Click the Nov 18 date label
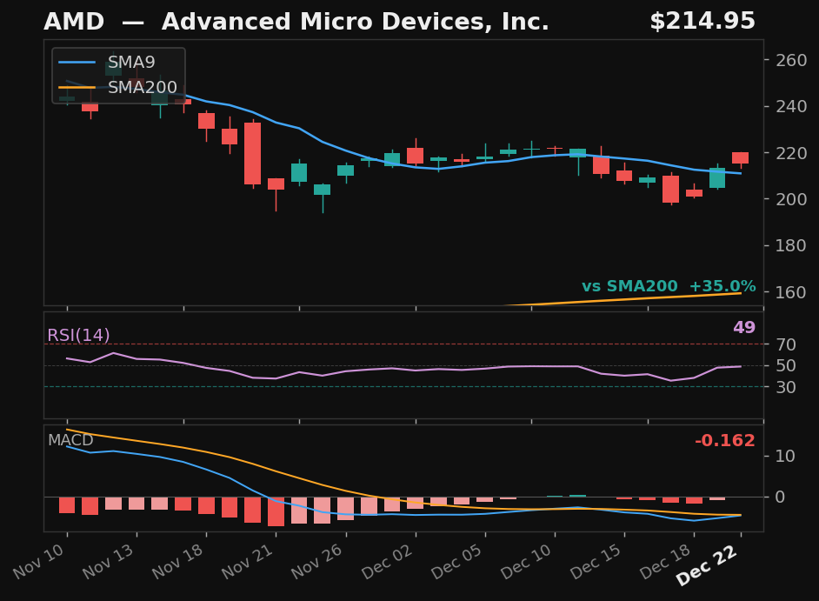 177,561
